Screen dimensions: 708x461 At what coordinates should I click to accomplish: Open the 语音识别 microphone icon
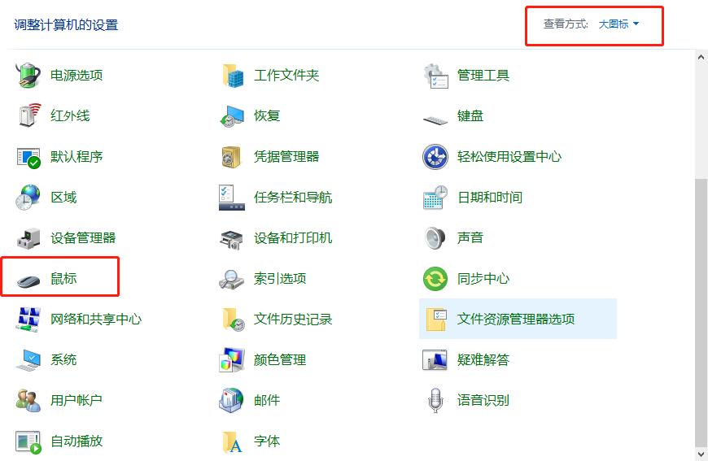tap(435, 401)
